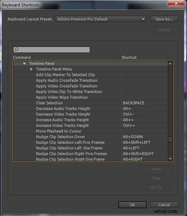Select Apply Audio Crossfade Transition row
Image resolution: width=187 pixels, height=216 pixels.
pos(66,81)
